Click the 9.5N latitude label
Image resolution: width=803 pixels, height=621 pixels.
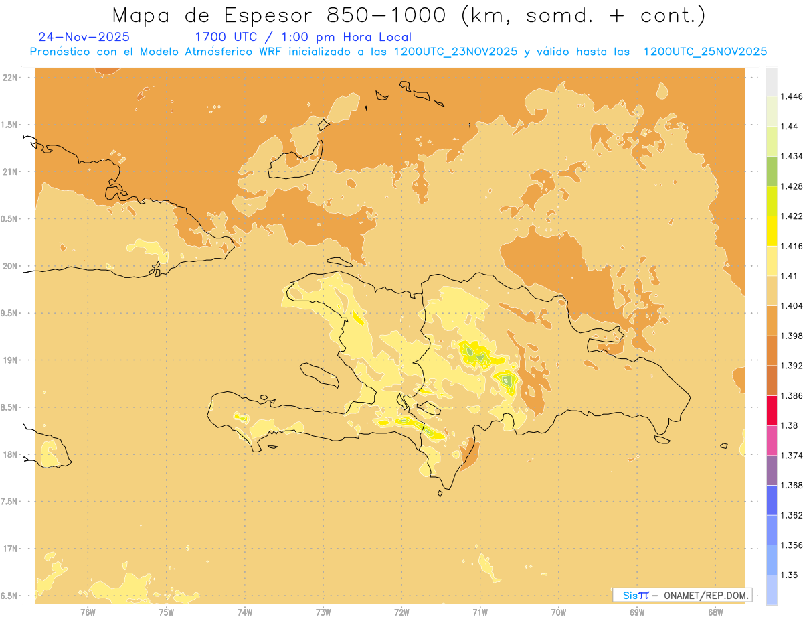point(10,313)
